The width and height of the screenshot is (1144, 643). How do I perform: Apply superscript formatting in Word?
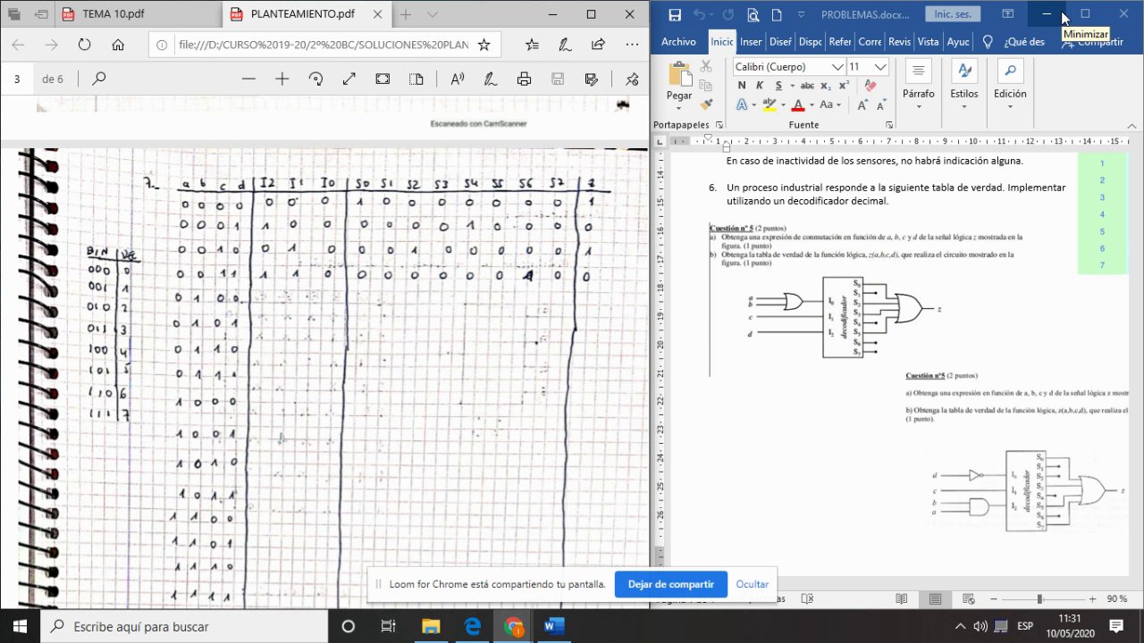pyautogui.click(x=845, y=85)
